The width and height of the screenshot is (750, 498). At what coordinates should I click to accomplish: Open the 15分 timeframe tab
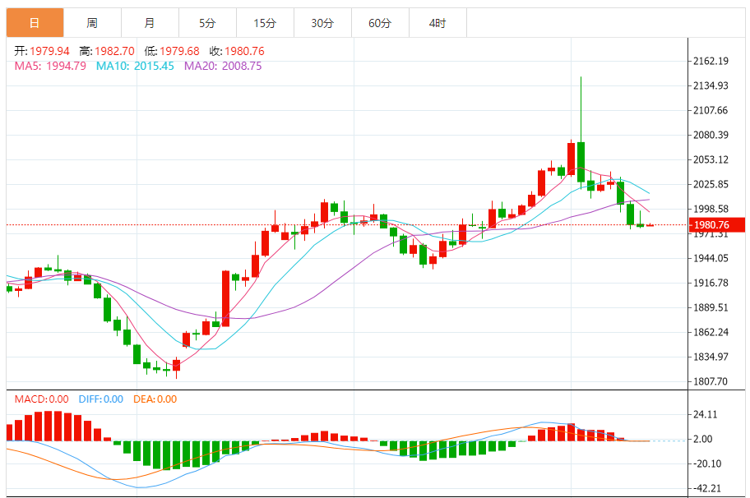(x=265, y=22)
